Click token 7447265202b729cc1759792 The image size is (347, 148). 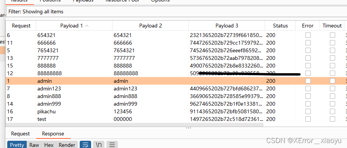tap(227, 43)
